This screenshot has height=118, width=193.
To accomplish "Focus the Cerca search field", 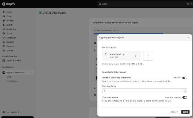I will tap(145, 4).
